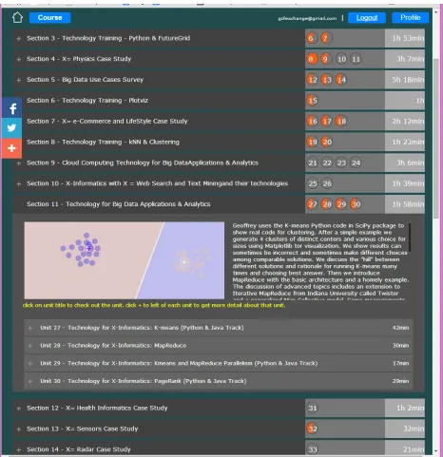The width and height of the screenshot is (443, 457).
Task: Open unit 20 circle badge
Action: click(x=327, y=143)
